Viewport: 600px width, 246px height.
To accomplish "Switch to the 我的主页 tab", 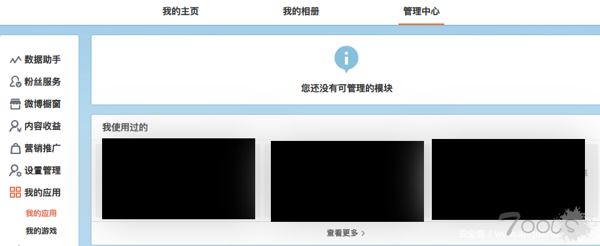I will pos(181,12).
